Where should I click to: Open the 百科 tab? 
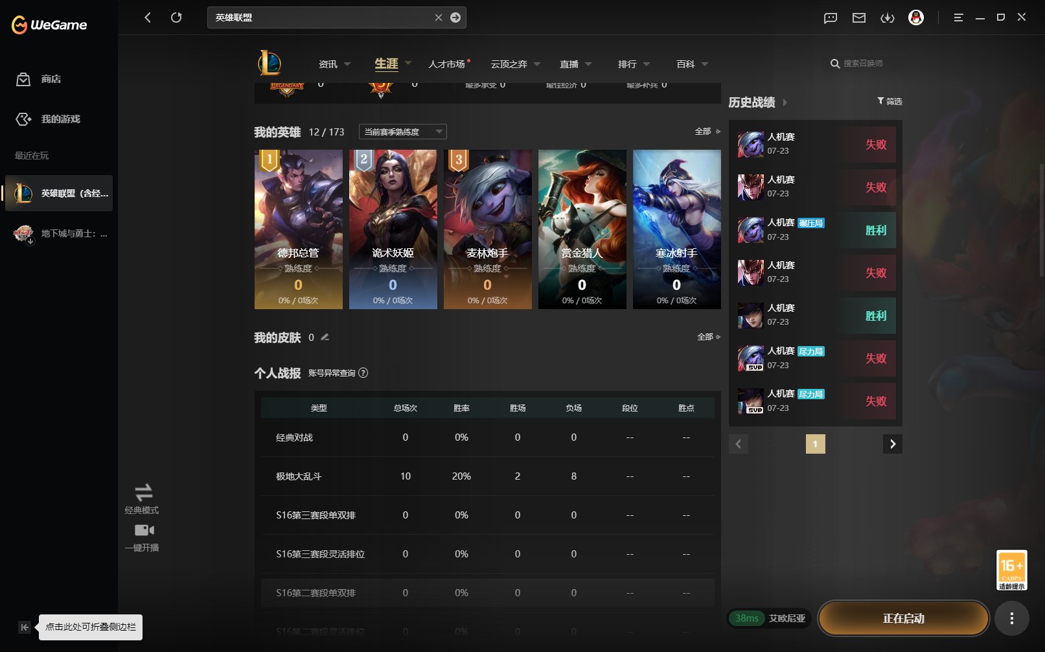pyautogui.click(x=685, y=64)
